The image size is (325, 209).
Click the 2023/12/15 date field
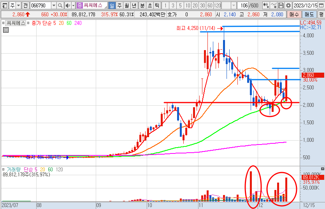point(306,5)
